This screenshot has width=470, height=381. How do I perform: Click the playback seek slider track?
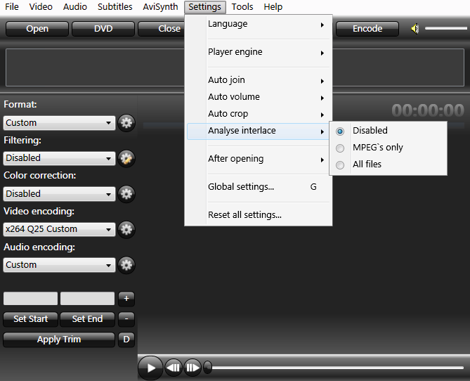pos(337,367)
